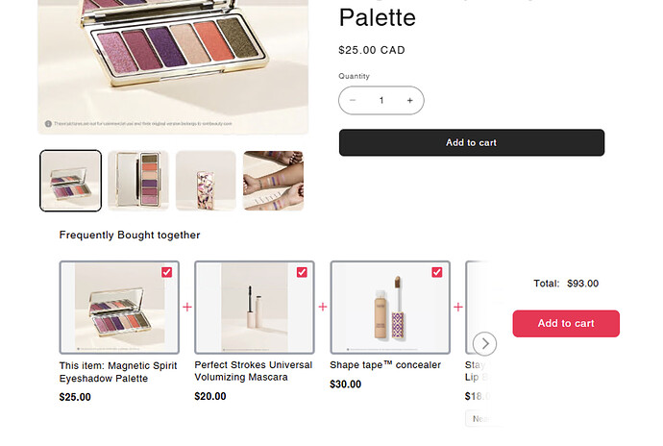Select the closed palette case thumbnail
This screenshot has width=663, height=446.
[x=206, y=180]
